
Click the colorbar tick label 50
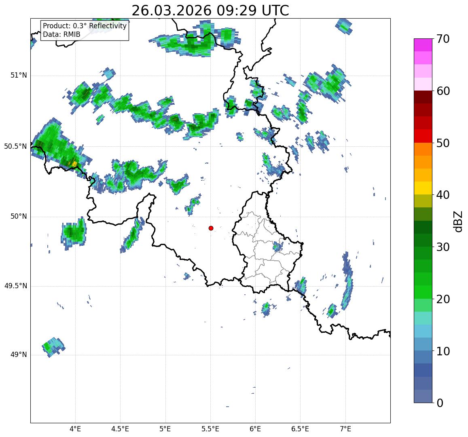click(x=443, y=143)
